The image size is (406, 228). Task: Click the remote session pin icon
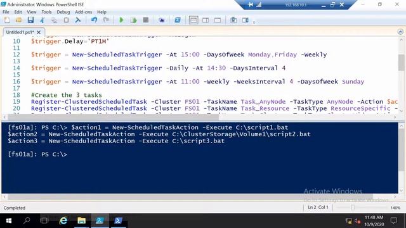click(251, 4)
